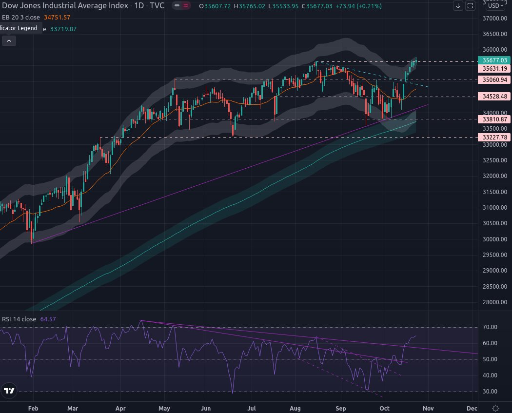
Task: Click the fullscreen snapshot icon in the top bar
Action: (x=470, y=5)
